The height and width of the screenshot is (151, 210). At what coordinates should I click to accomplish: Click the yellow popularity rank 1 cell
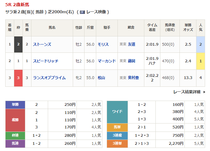pyautogui.click(x=200, y=61)
